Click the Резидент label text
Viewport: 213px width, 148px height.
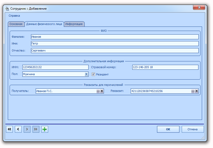click(102, 74)
